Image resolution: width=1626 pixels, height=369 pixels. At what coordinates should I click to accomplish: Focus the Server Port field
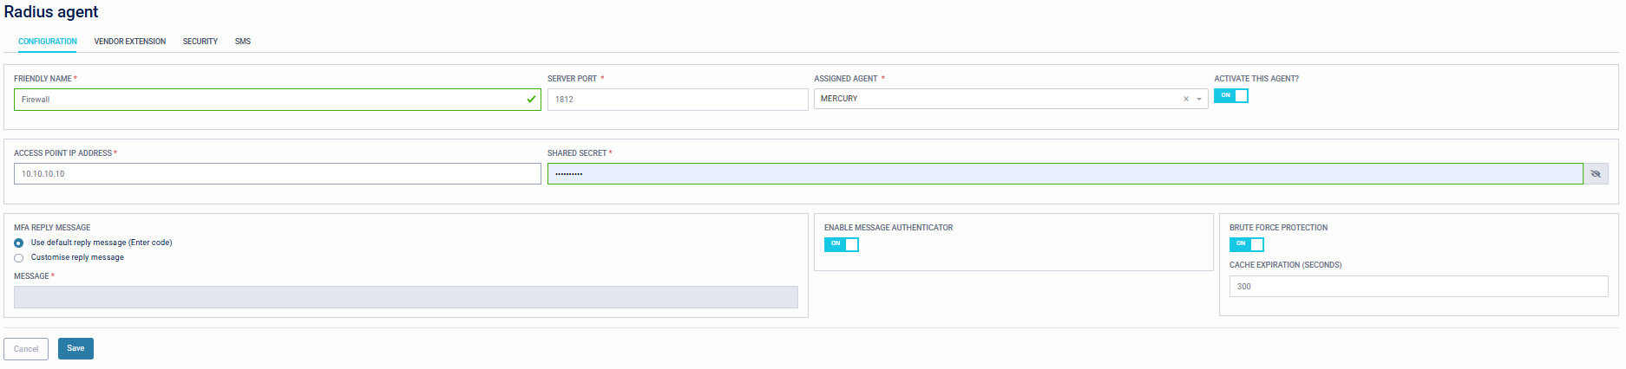678,100
